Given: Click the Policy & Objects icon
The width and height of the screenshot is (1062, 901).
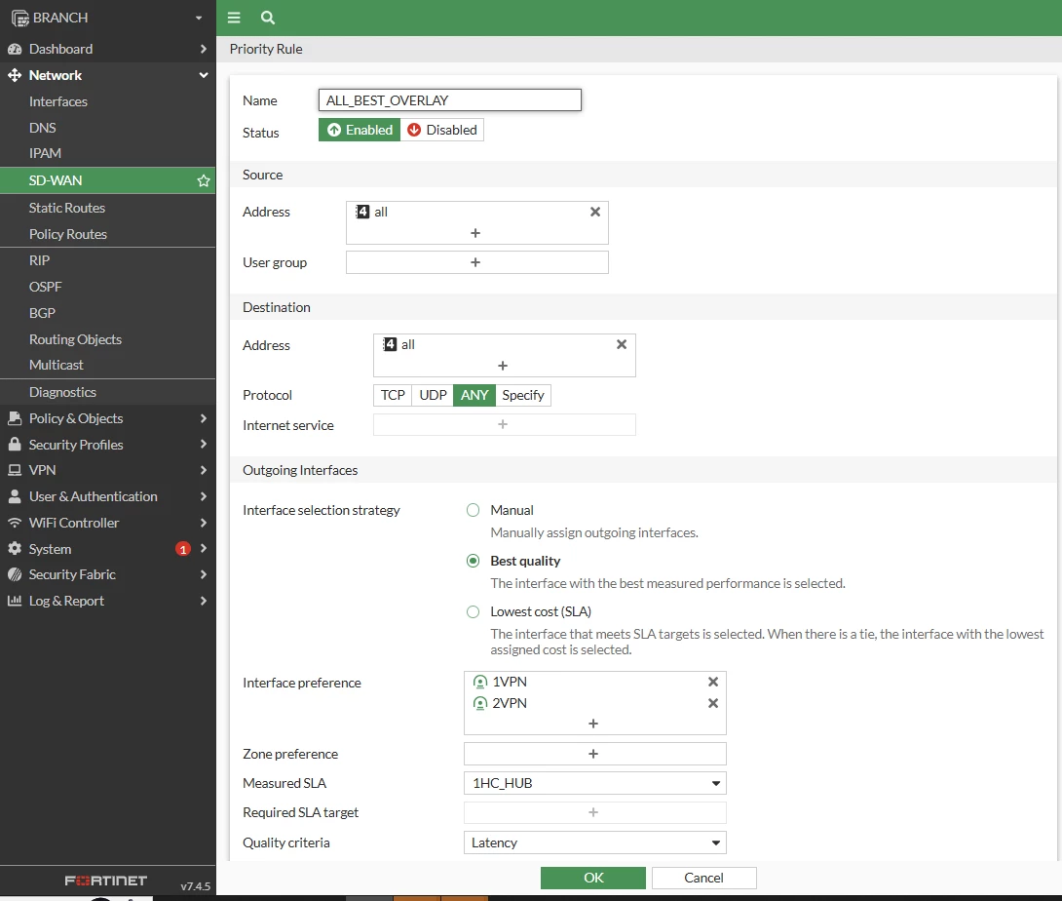Looking at the screenshot, I should 15,418.
